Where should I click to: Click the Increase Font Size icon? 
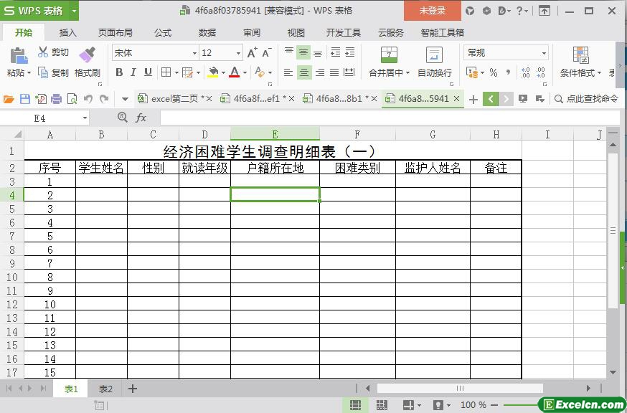252,53
